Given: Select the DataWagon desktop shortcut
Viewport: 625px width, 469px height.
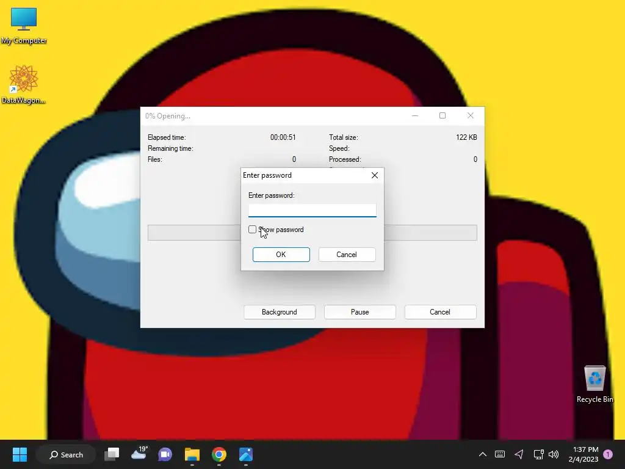Looking at the screenshot, I should pyautogui.click(x=24, y=84).
